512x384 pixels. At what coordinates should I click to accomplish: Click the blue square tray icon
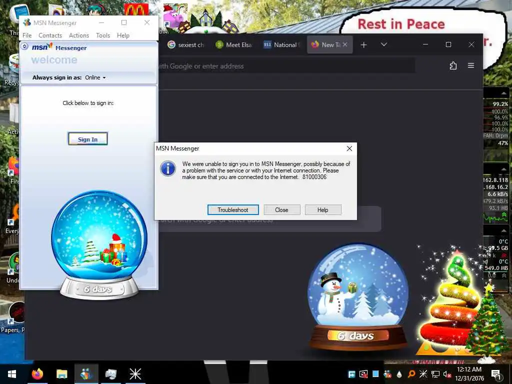click(375, 374)
